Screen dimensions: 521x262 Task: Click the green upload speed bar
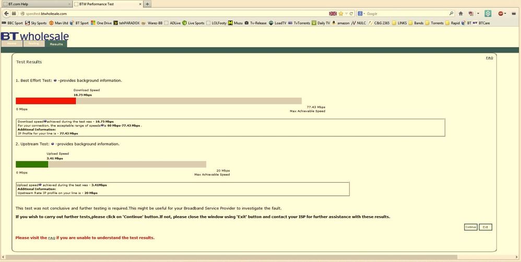[x=32, y=164]
